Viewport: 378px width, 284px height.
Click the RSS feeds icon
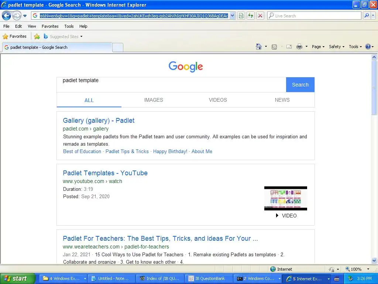pyautogui.click(x=274, y=47)
